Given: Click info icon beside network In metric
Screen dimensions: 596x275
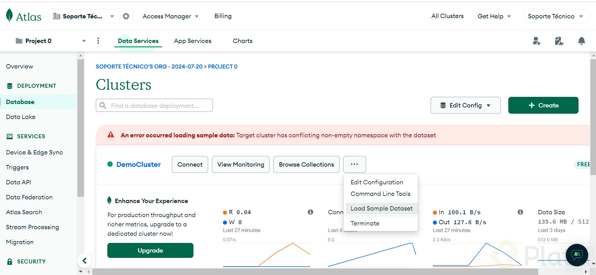Looking at the screenshot, I should (x=520, y=212).
